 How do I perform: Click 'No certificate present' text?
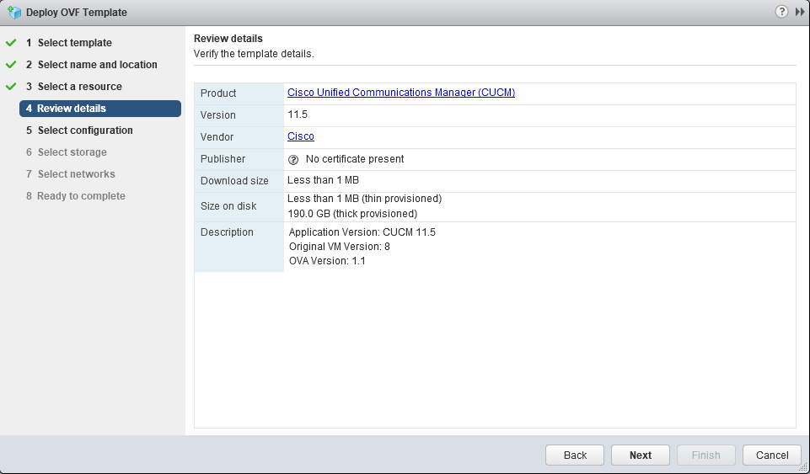click(355, 159)
